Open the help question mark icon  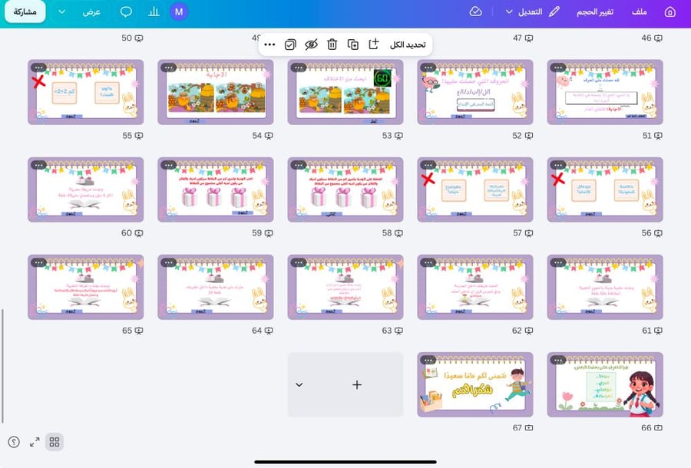tap(14, 442)
